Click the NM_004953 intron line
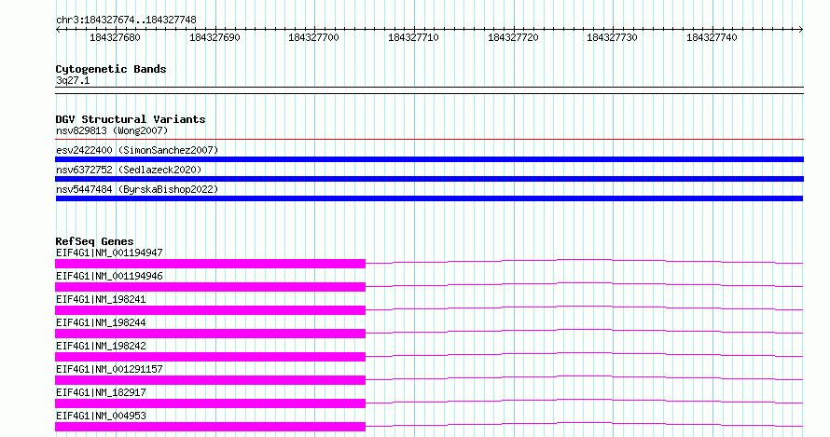This screenshot has width=830, height=437. click(585, 423)
